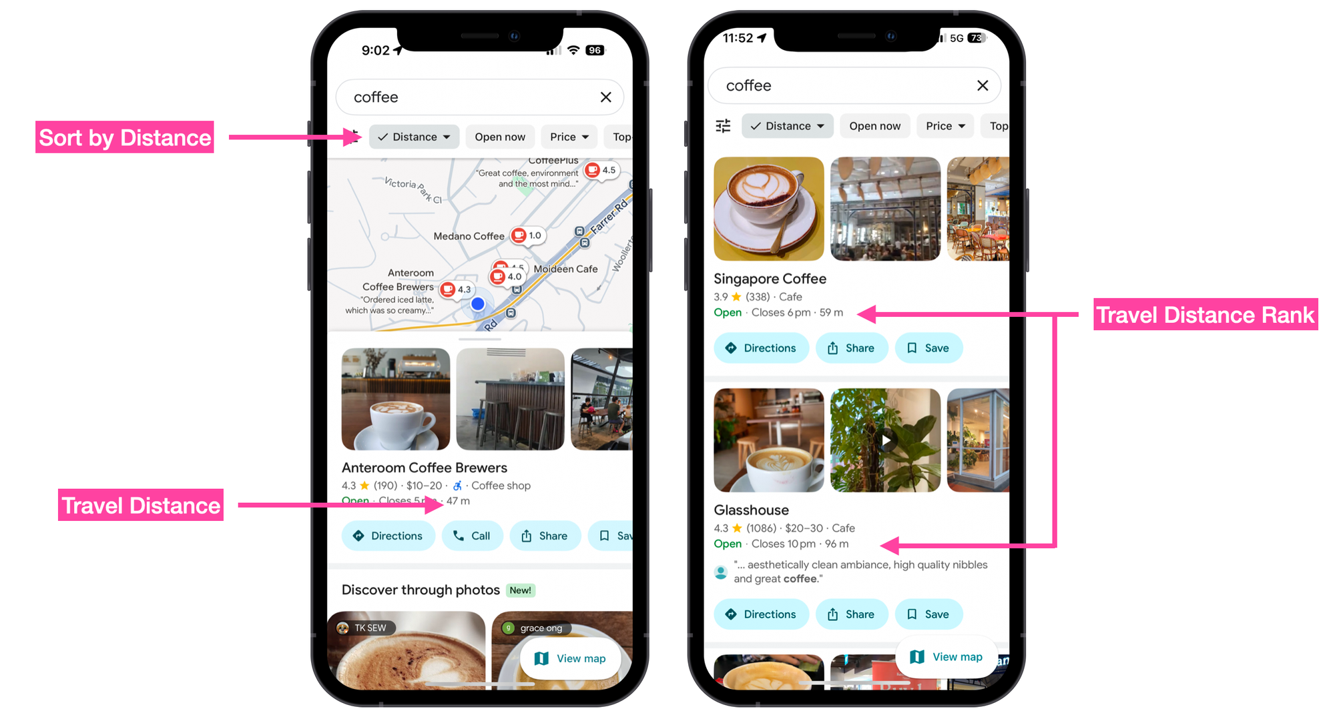Toggle the Open now filter on left screen

pyautogui.click(x=499, y=134)
